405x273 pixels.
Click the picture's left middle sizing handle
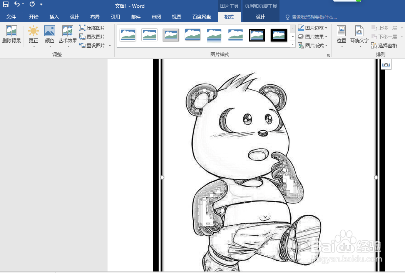coord(162,177)
